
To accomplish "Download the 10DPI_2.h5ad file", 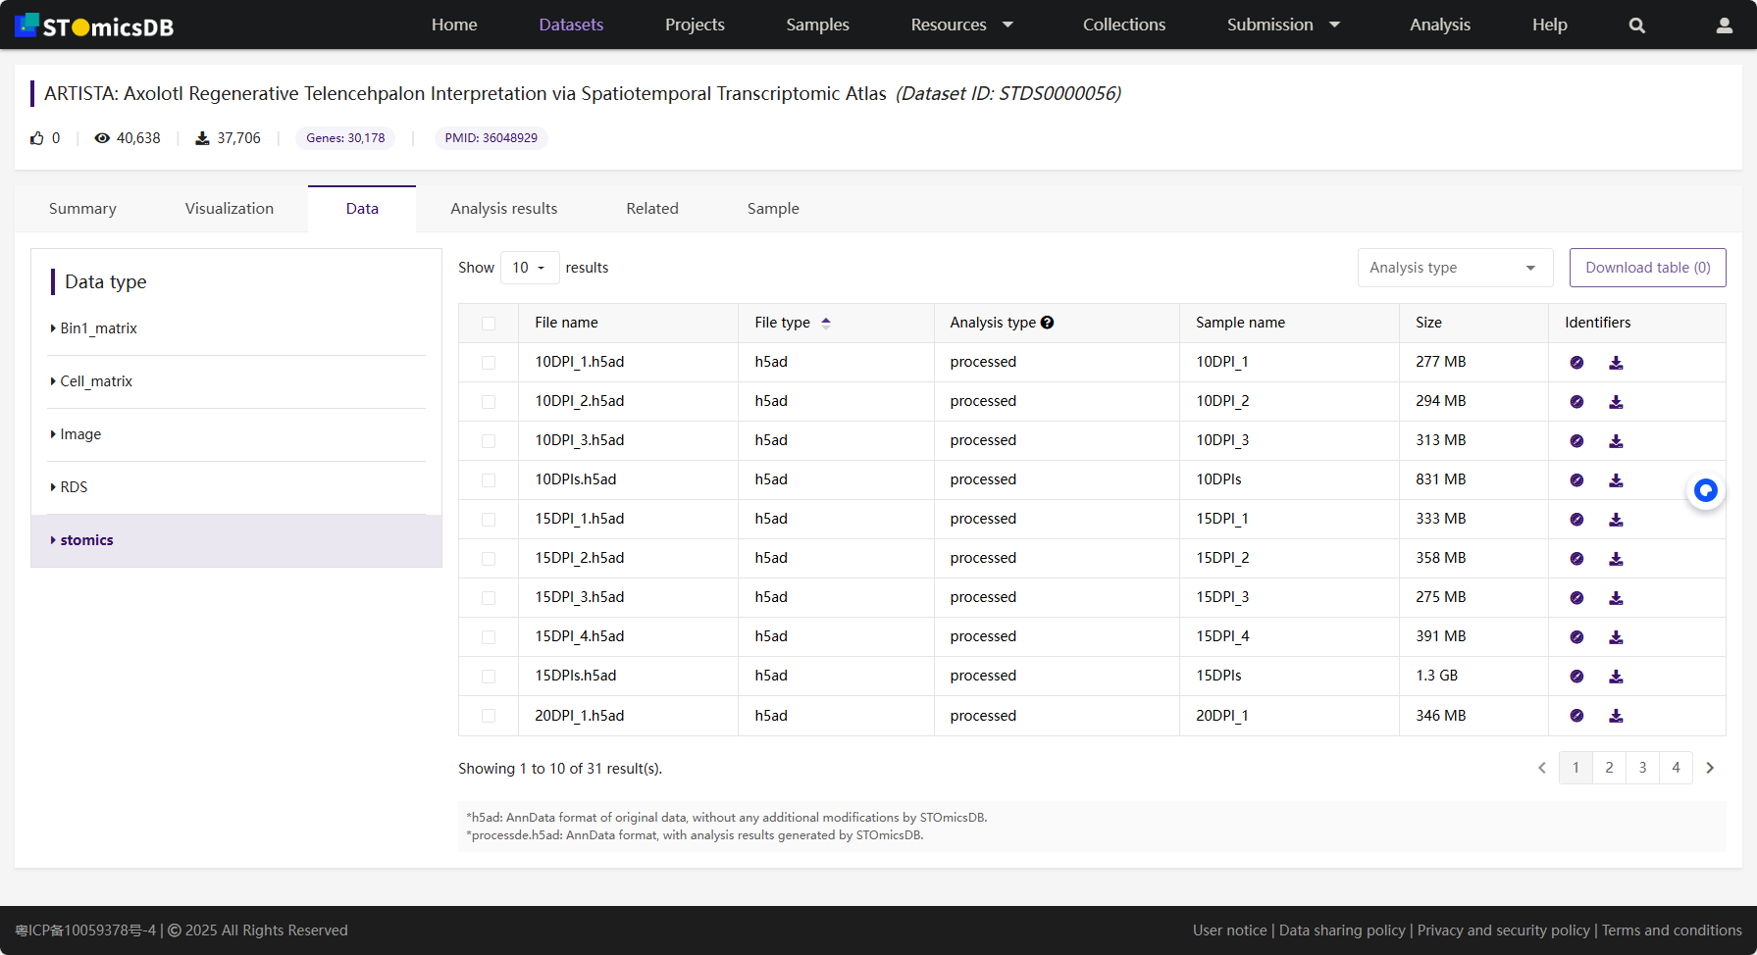I will (x=1616, y=402).
